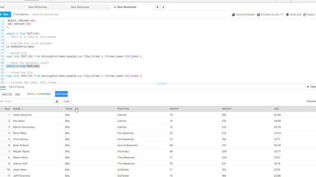Switch to the active New Worksheet tab with checkmark
Image resolution: width=316 pixels, height=177 pixels.
click(x=132, y=7)
